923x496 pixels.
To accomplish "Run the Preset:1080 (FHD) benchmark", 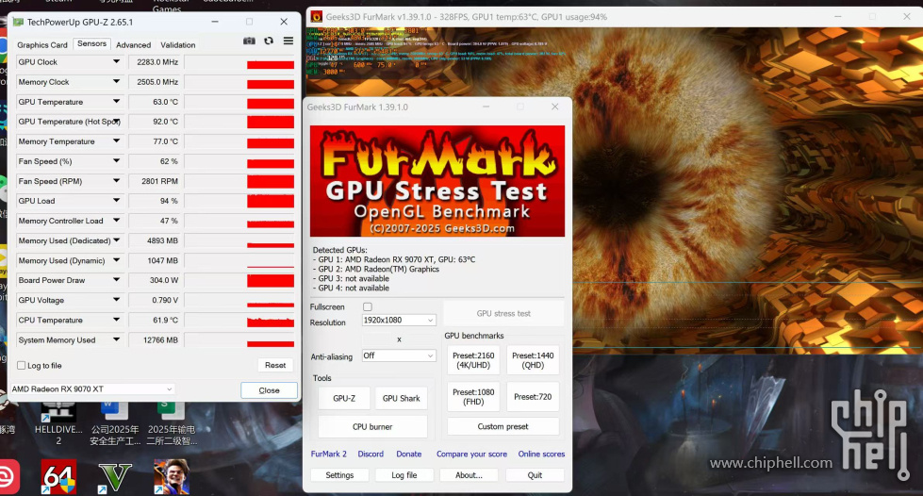I will click(473, 396).
